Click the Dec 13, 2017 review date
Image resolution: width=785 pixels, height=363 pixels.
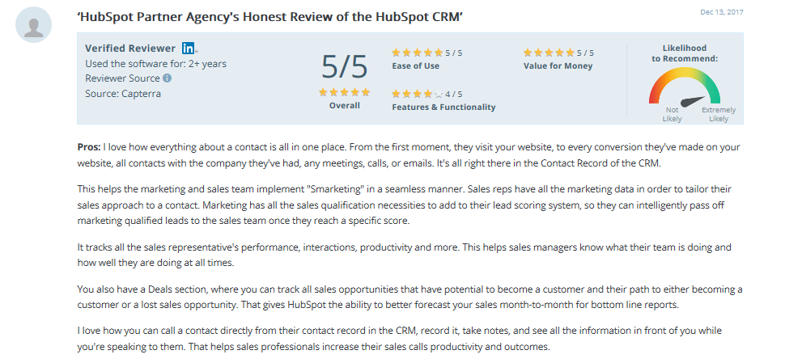click(721, 12)
